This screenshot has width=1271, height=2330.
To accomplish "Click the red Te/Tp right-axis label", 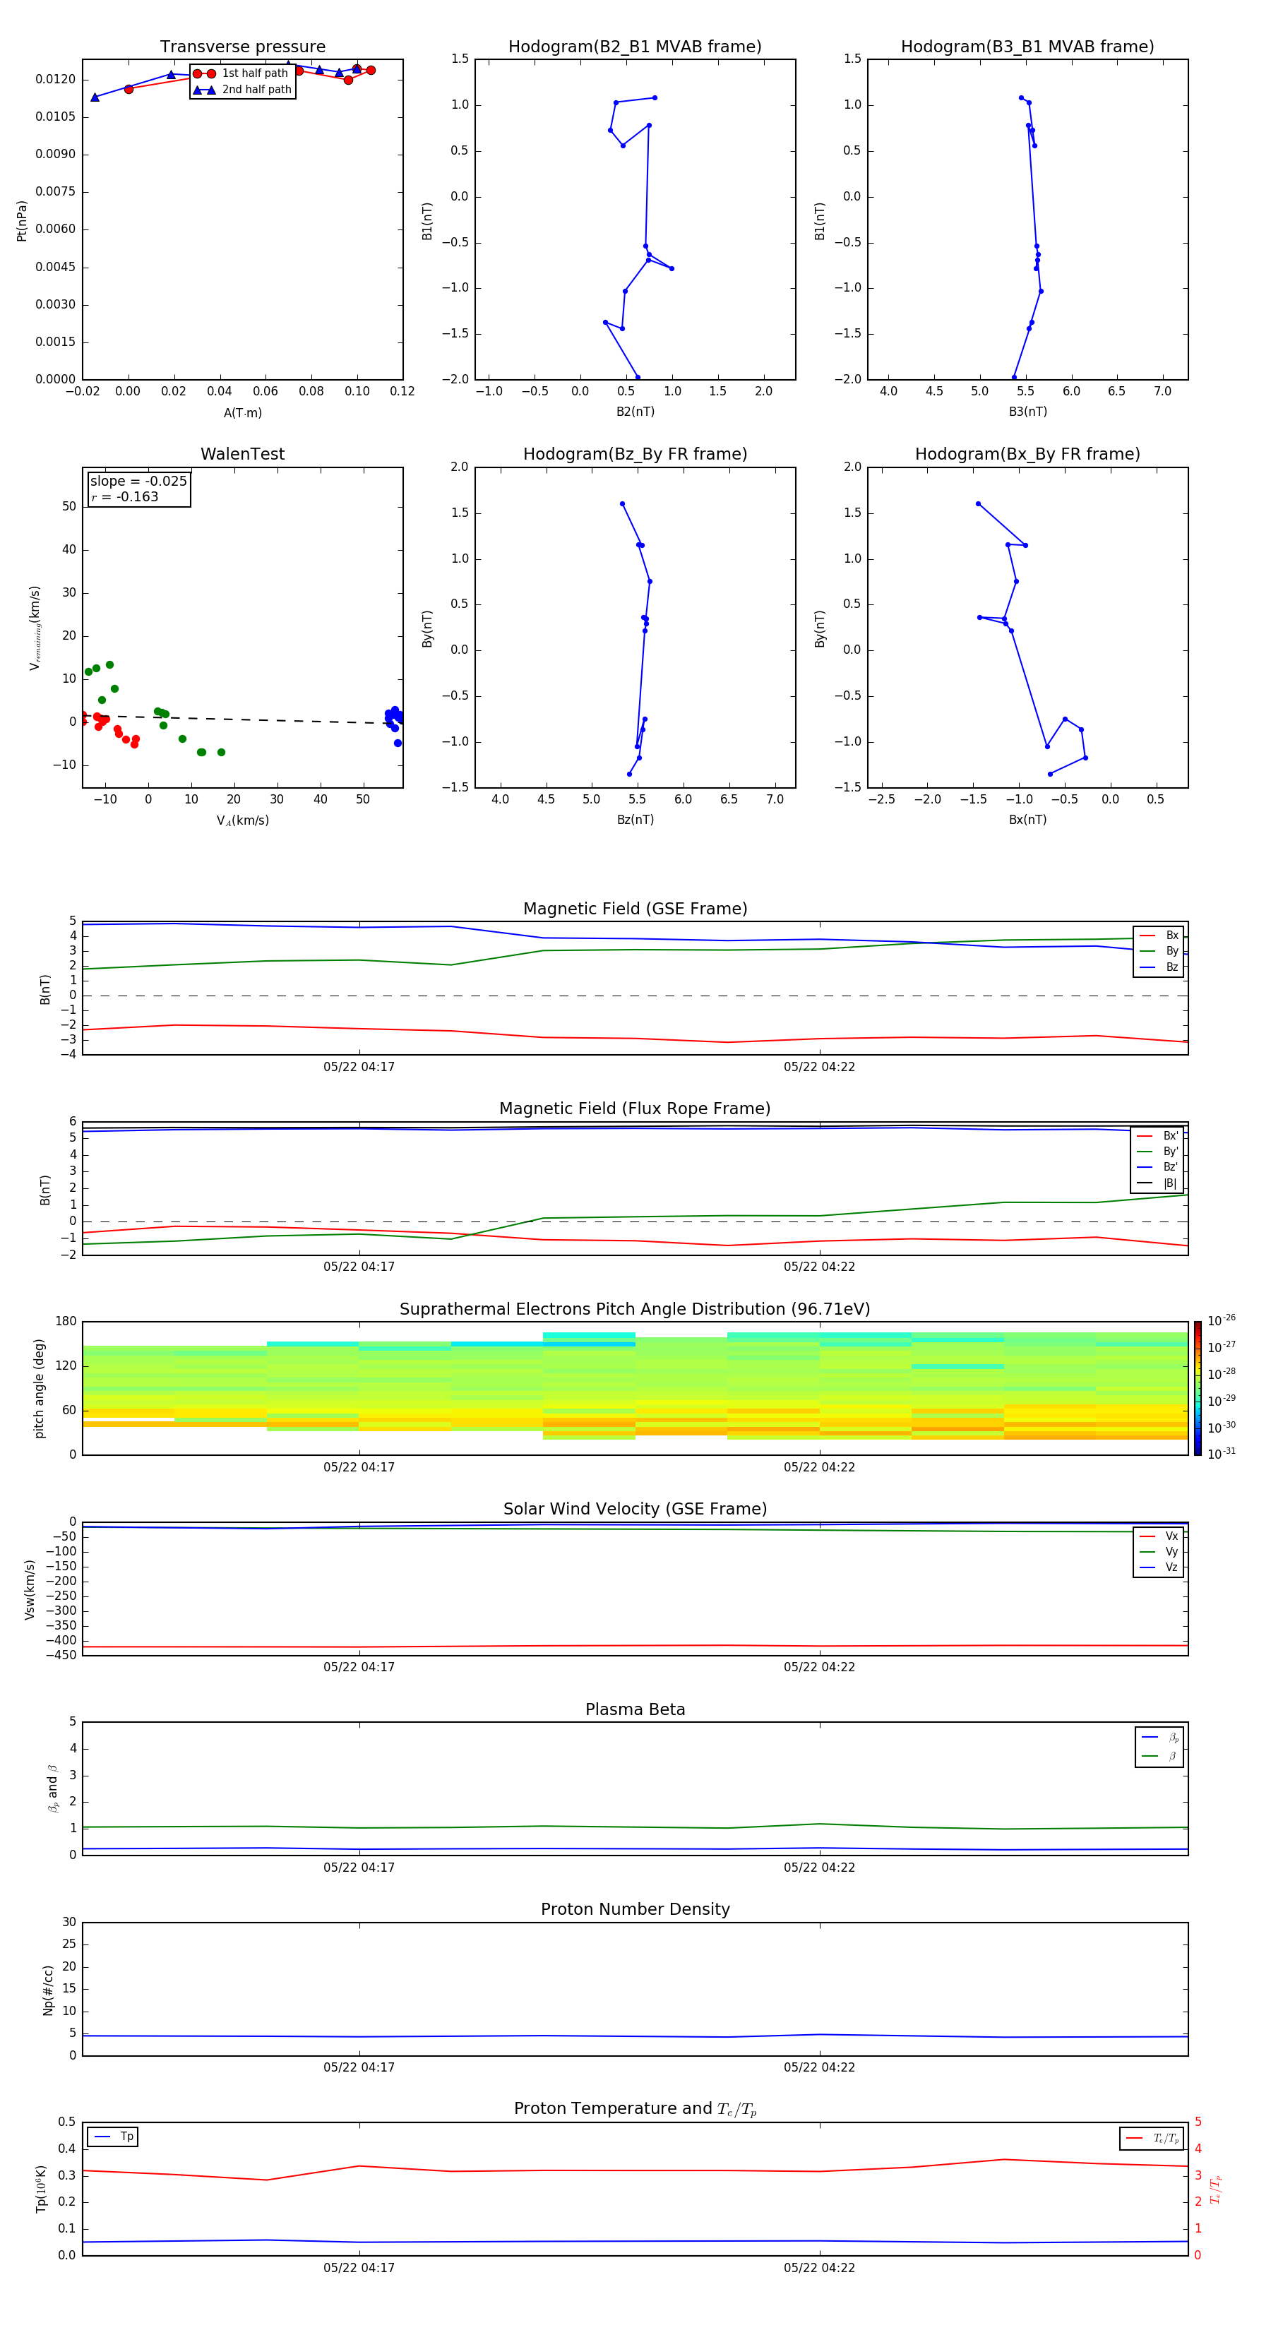I will (x=1216, y=2189).
